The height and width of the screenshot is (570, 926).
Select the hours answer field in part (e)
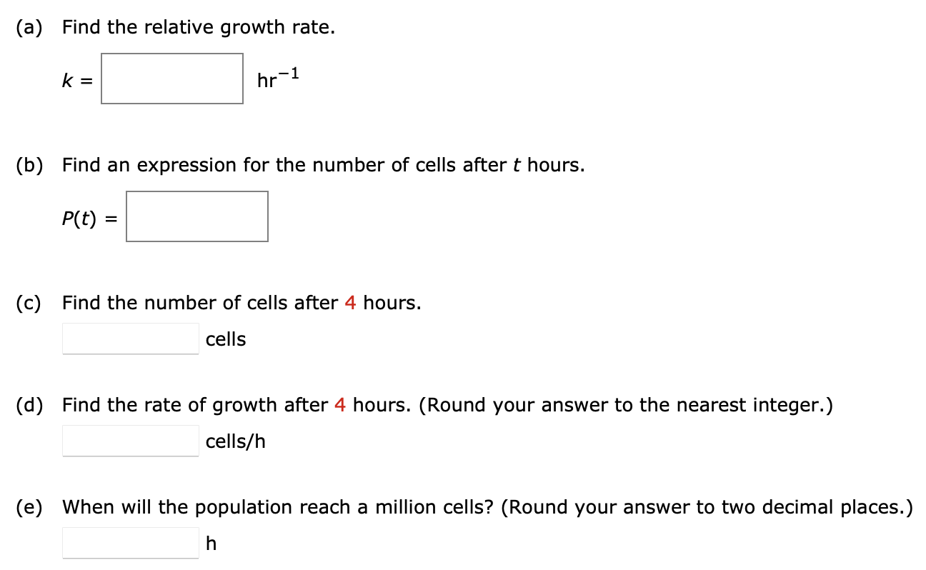point(131,544)
